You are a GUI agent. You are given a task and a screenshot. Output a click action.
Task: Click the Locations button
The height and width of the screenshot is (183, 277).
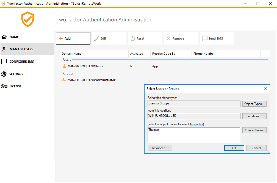[254, 116]
